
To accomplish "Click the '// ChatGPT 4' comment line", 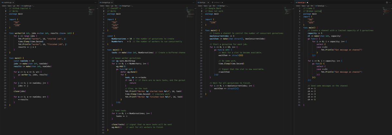I will point(114,9).
